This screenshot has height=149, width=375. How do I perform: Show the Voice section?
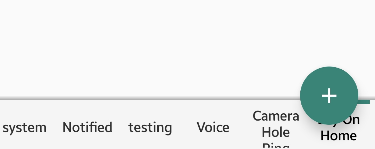(213, 128)
